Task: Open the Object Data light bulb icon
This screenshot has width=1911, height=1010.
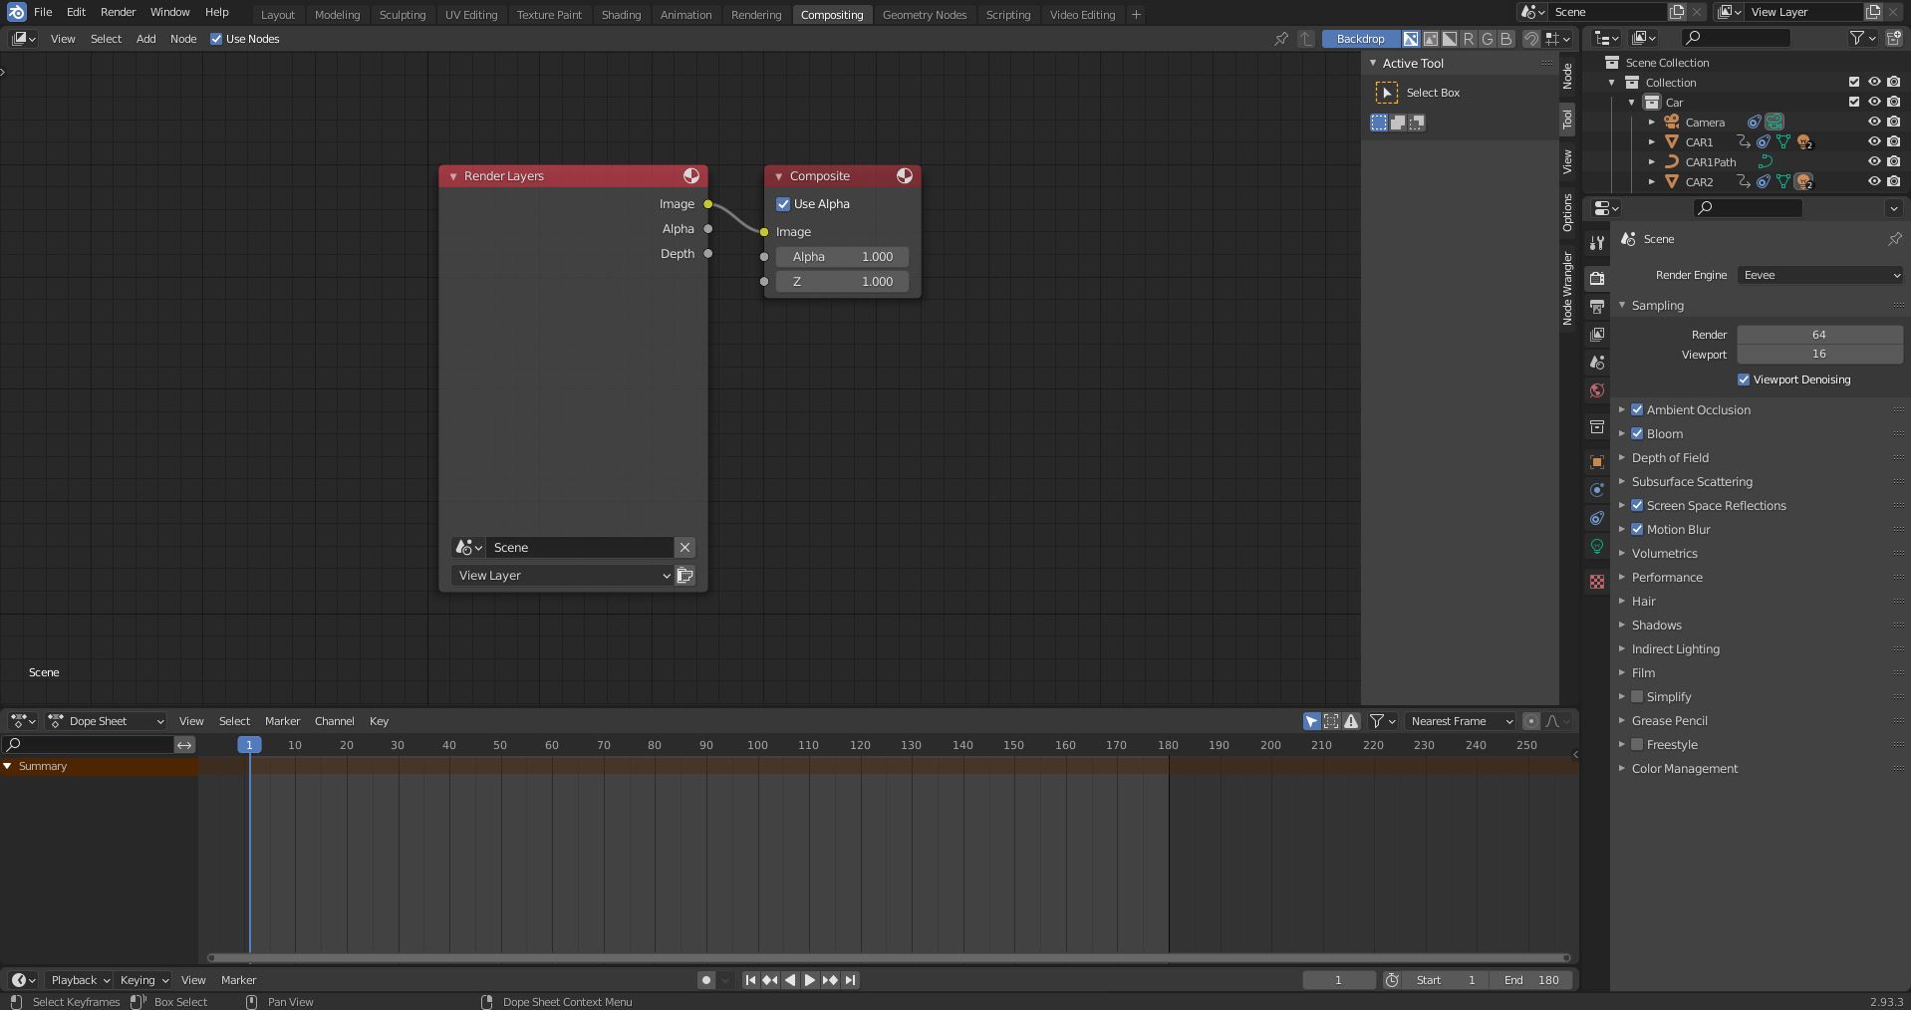Action: click(1597, 546)
